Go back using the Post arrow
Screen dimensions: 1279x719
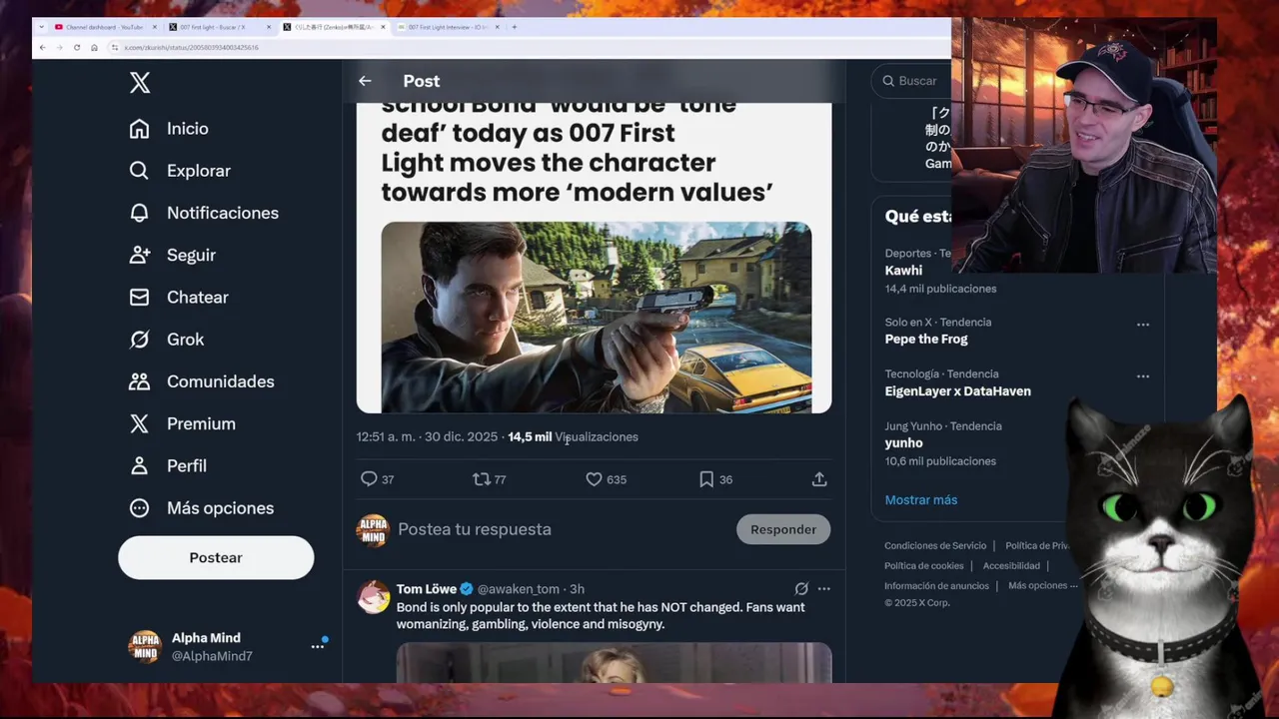click(365, 81)
